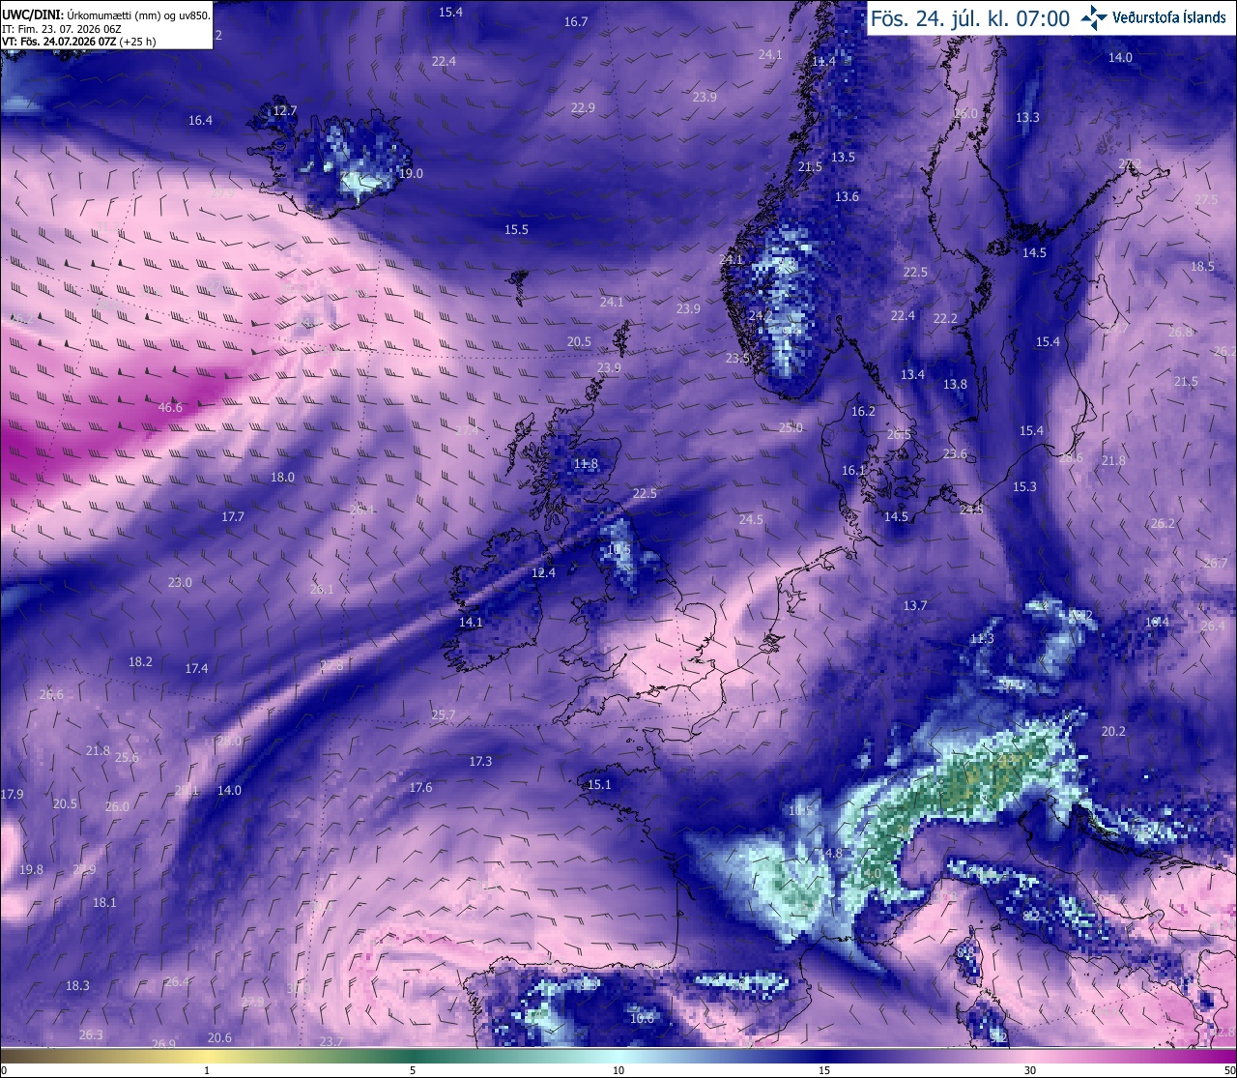Click the Veðurstofa Íslands logo text
This screenshot has width=1237, height=1078.
1169,17
